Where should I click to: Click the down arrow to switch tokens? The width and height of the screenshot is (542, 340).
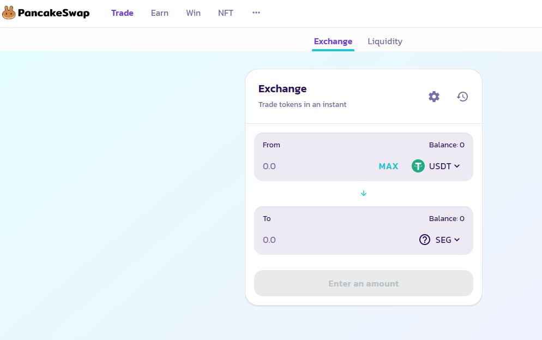pos(364,193)
